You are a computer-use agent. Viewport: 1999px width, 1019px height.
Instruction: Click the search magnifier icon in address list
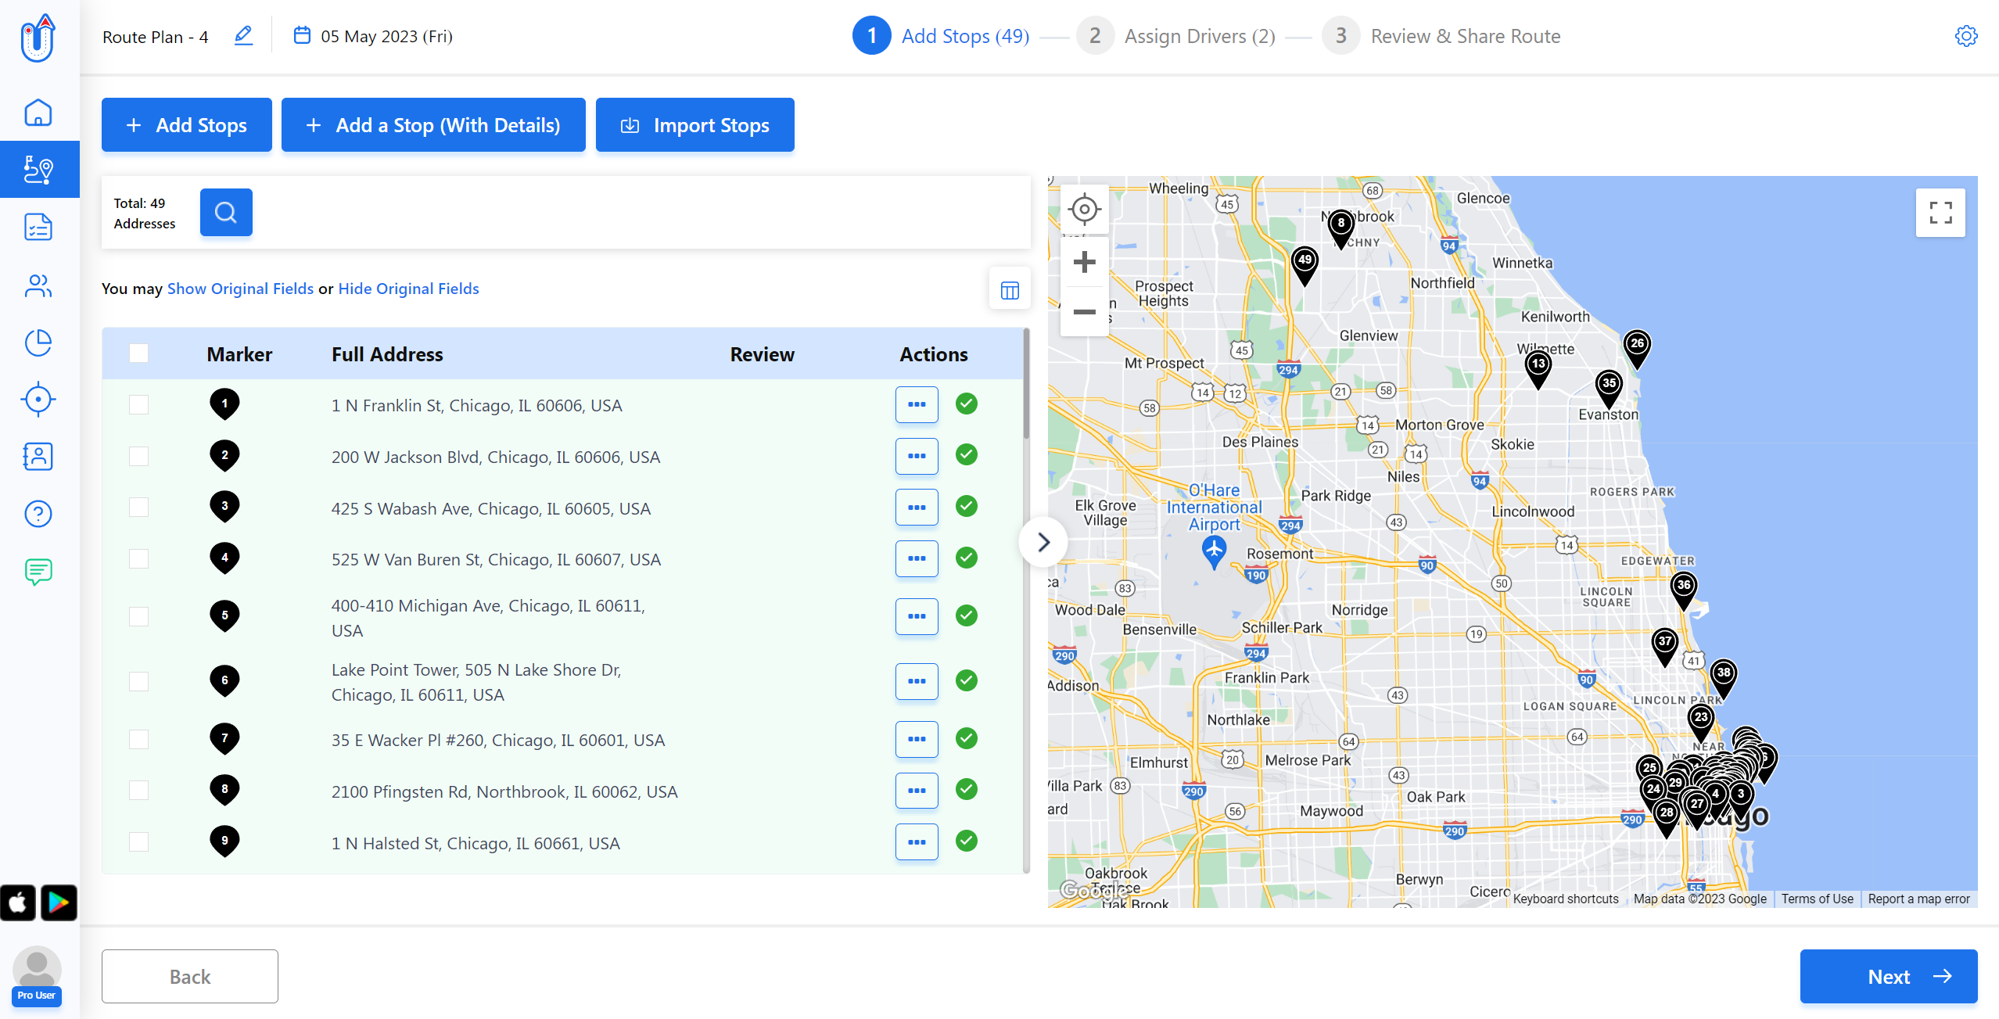coord(225,210)
